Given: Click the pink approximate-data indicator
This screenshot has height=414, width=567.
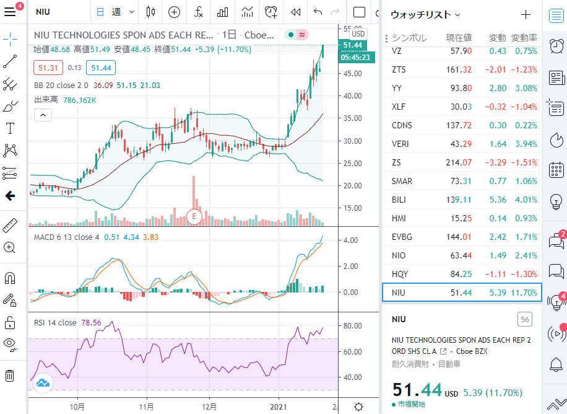Looking at the screenshot, I should pyautogui.click(x=302, y=35).
